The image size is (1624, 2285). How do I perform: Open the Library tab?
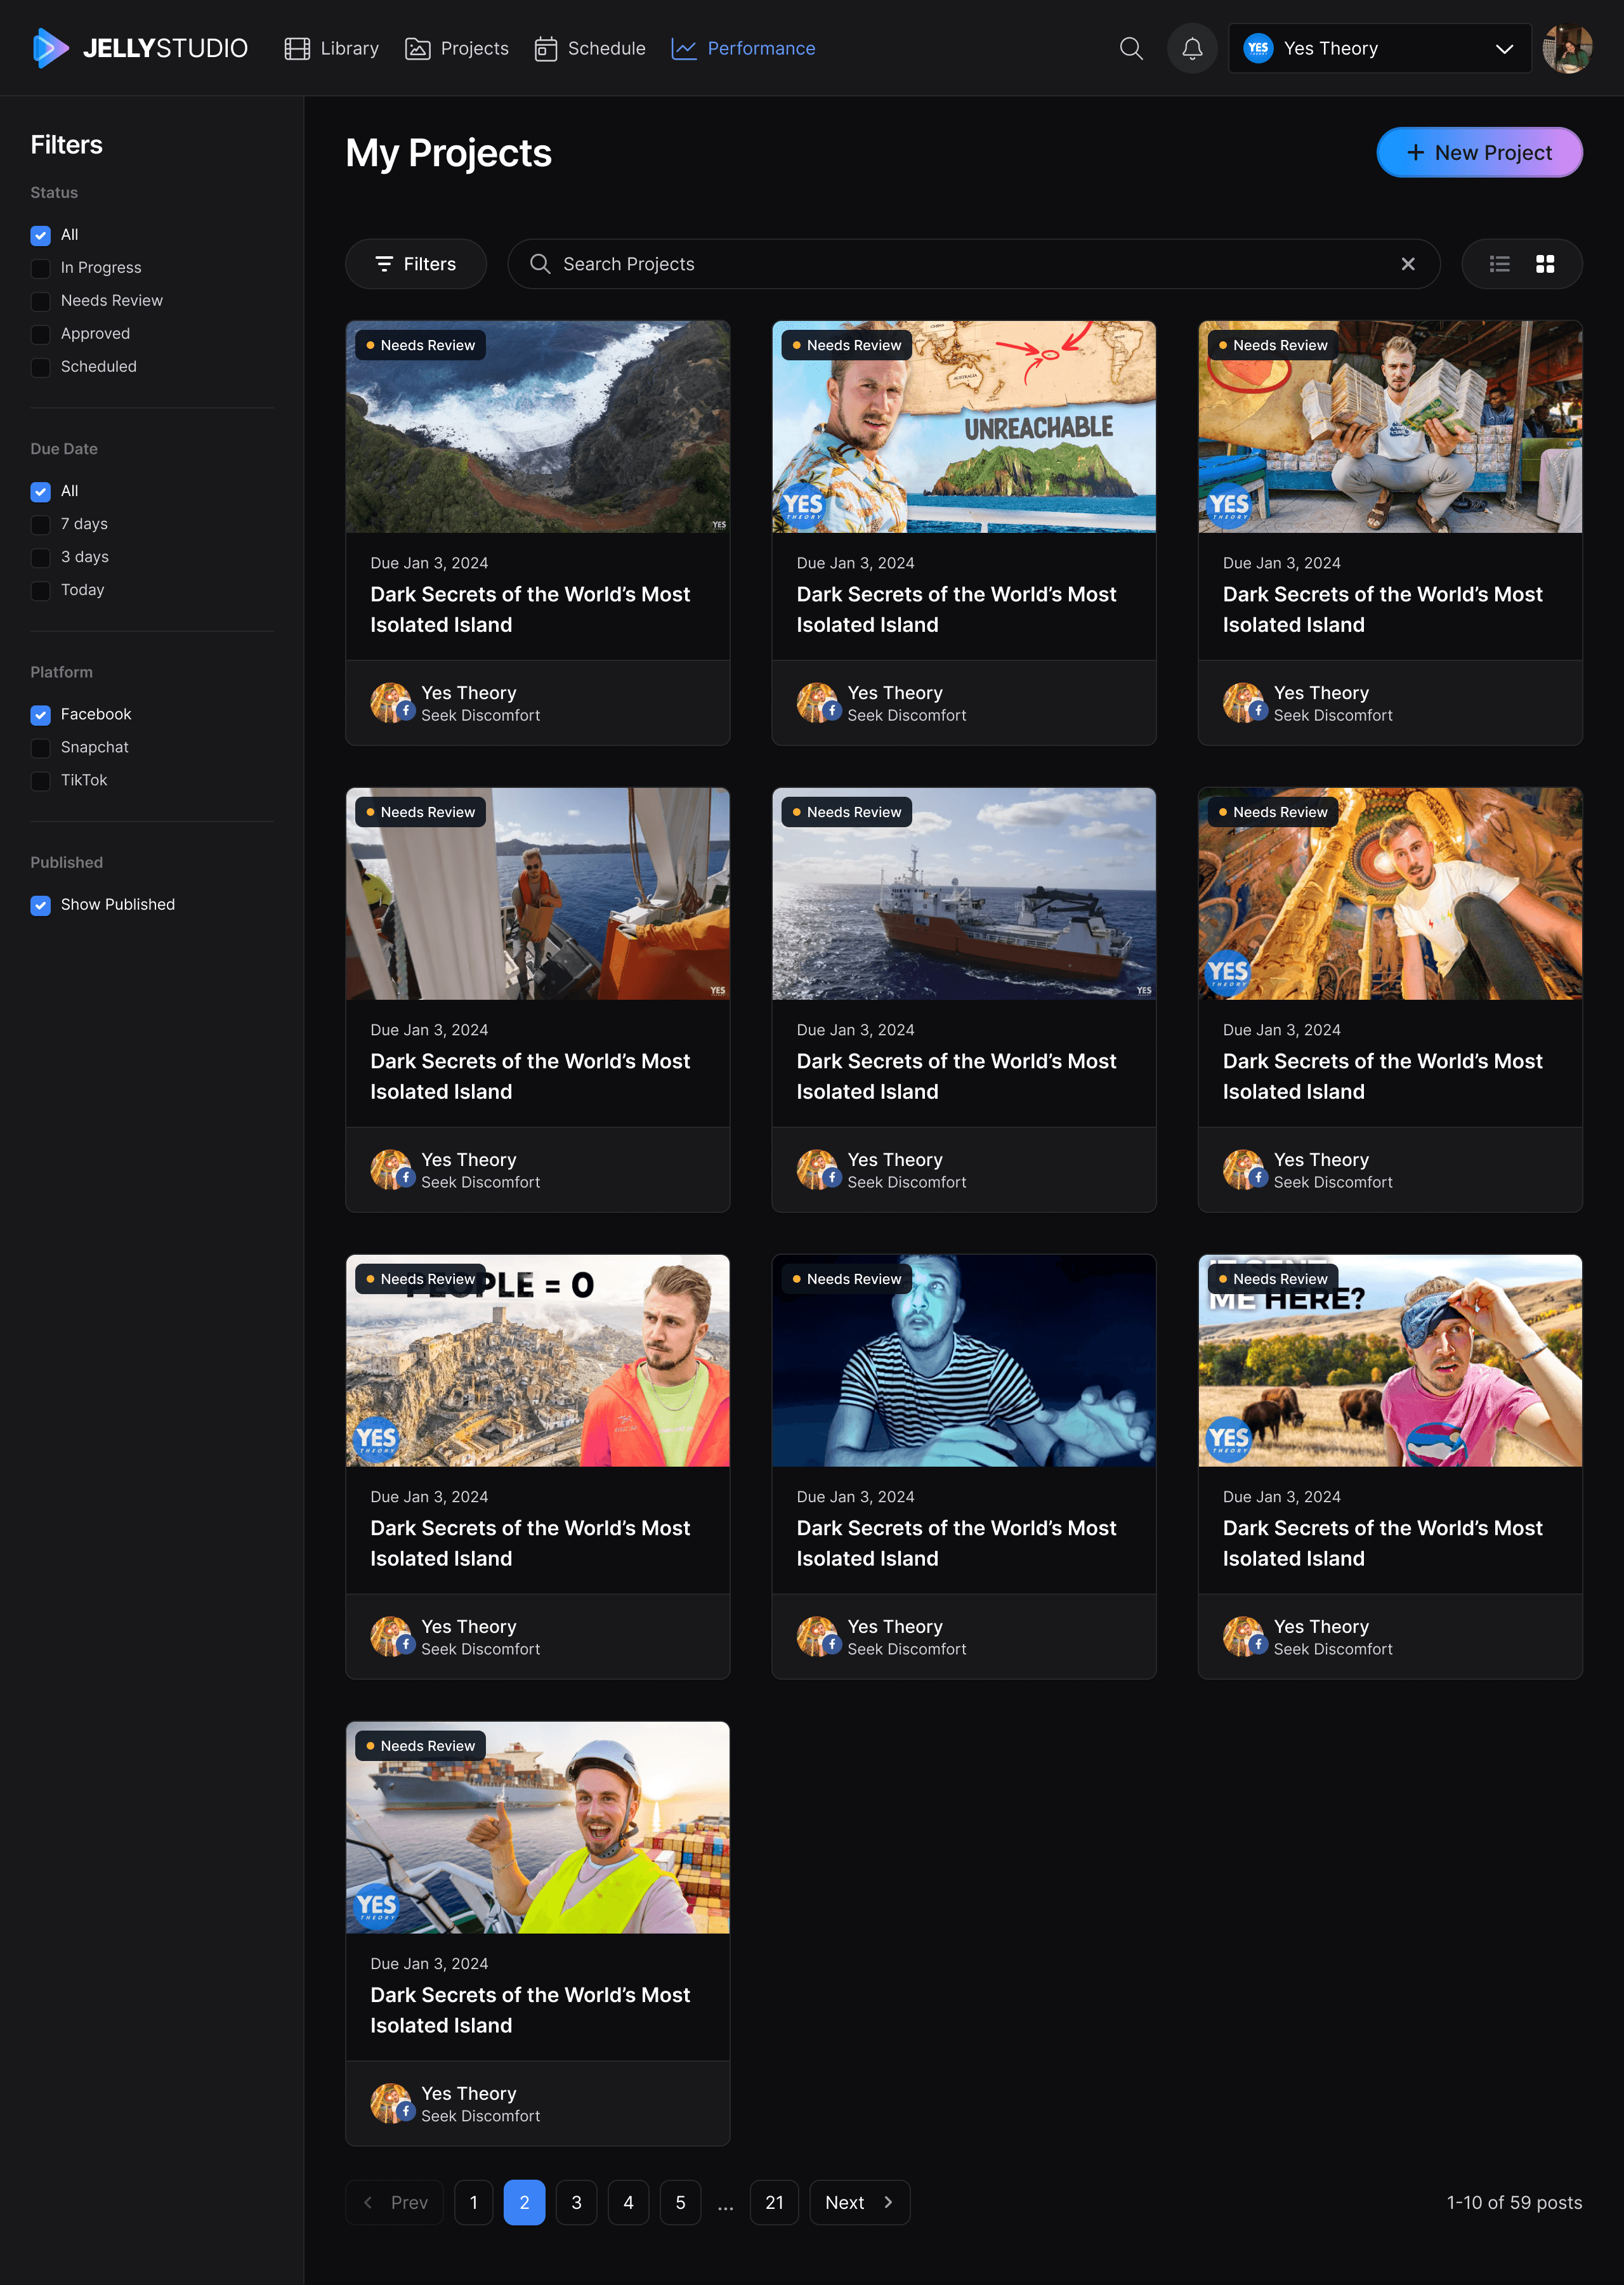pos(332,48)
